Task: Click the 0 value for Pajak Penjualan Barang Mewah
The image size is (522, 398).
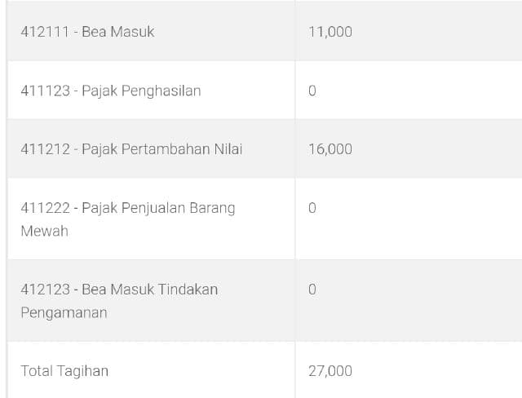Action: [x=312, y=208]
